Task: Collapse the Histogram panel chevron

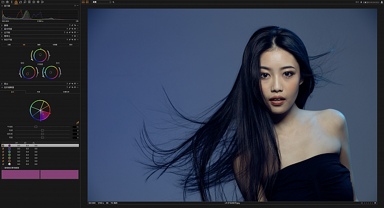Action: point(2,6)
